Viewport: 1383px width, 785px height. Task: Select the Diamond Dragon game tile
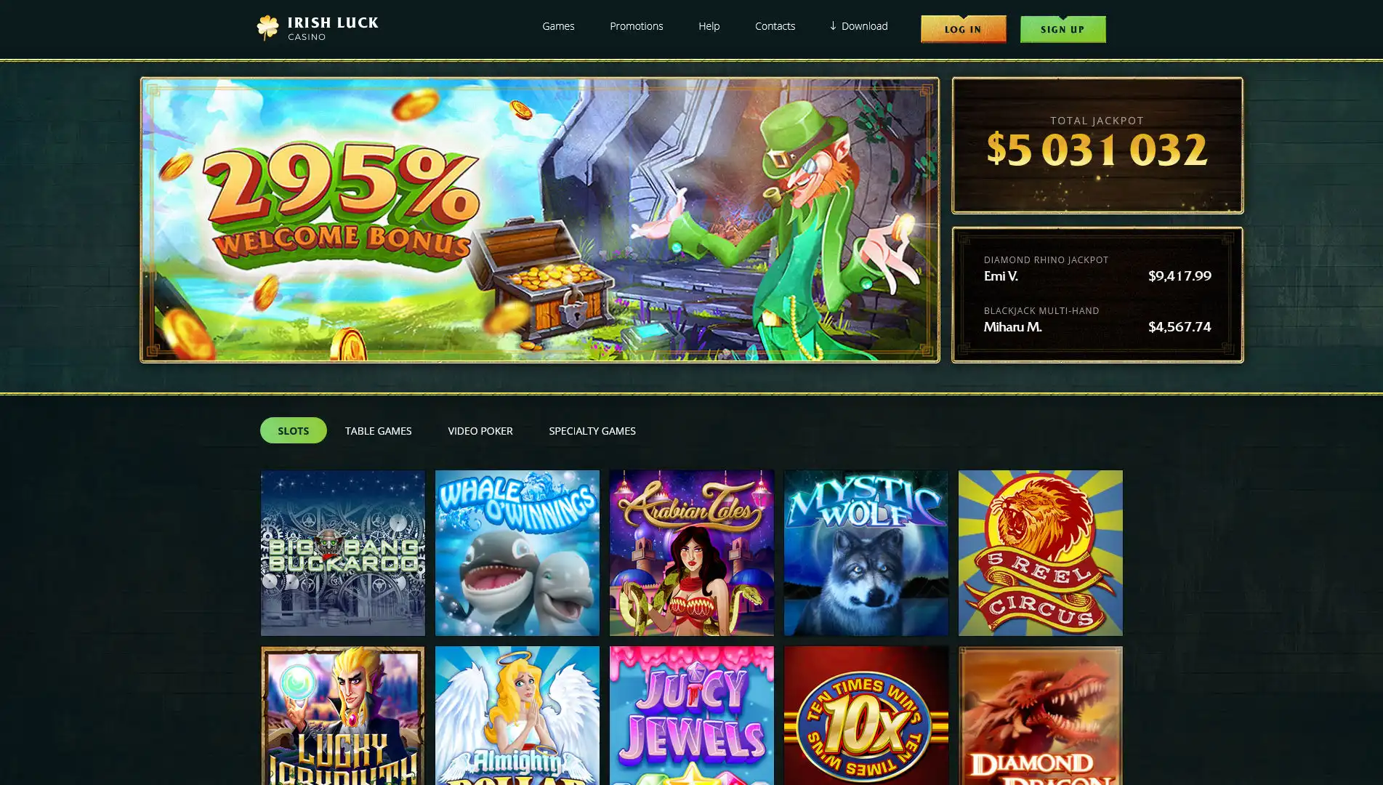click(1041, 716)
